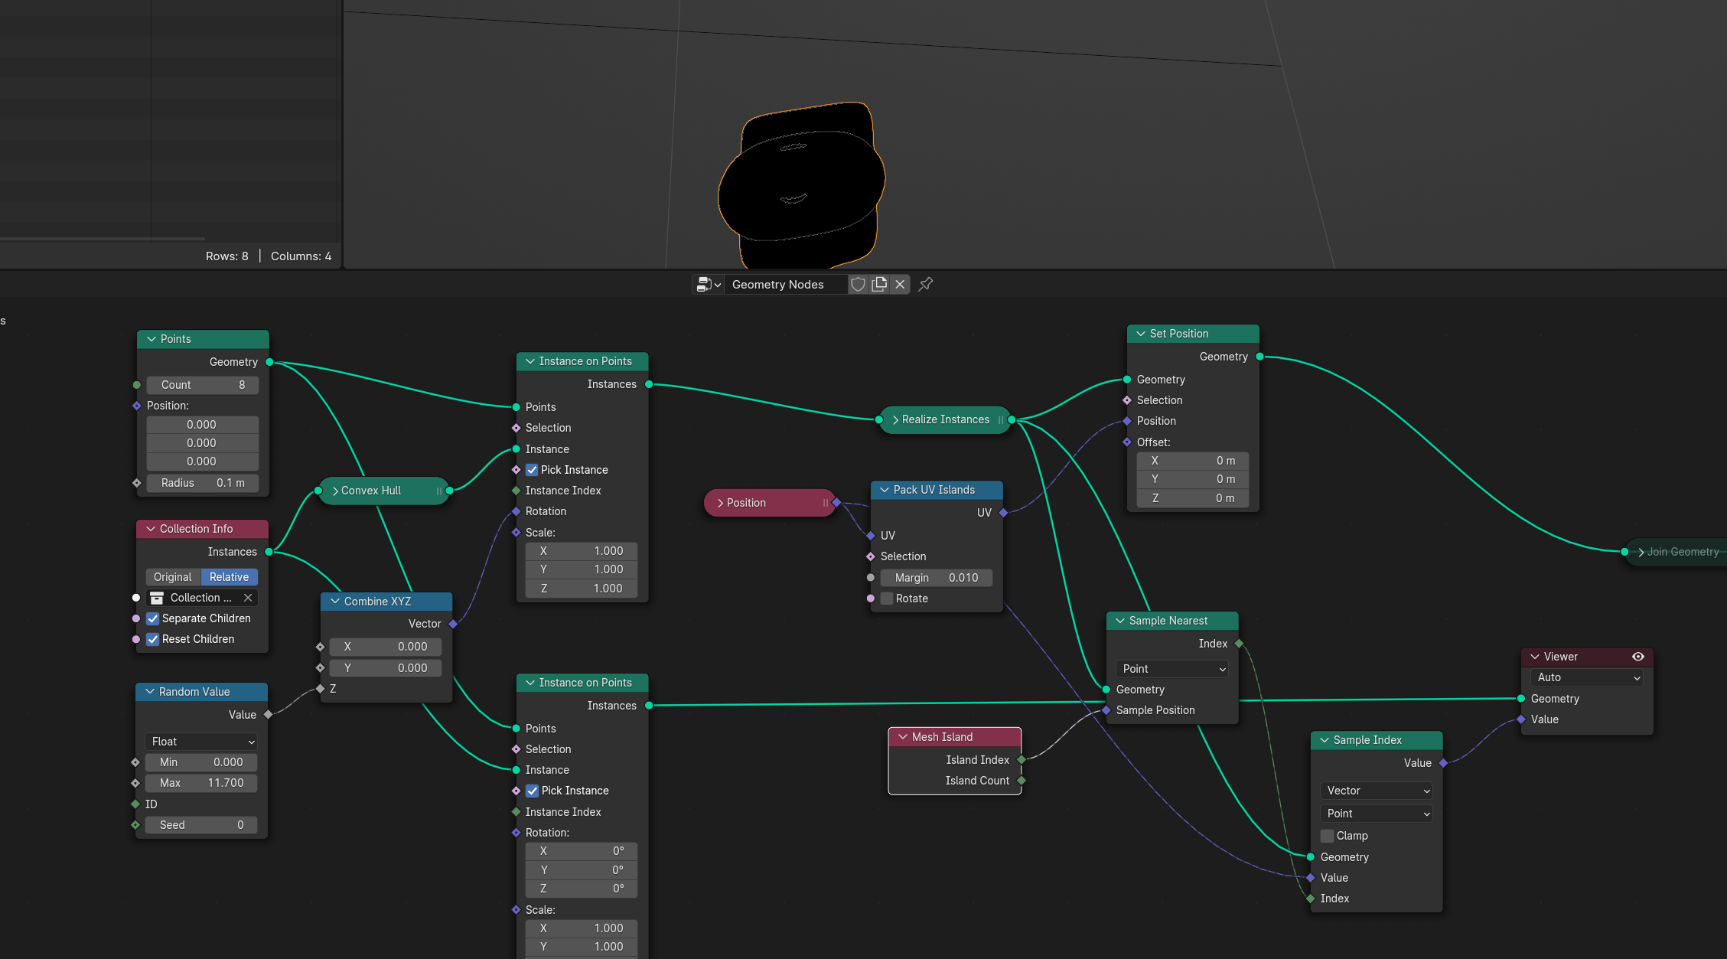Click the Convex Hull output socket
1727x959 pixels.
coord(449,491)
